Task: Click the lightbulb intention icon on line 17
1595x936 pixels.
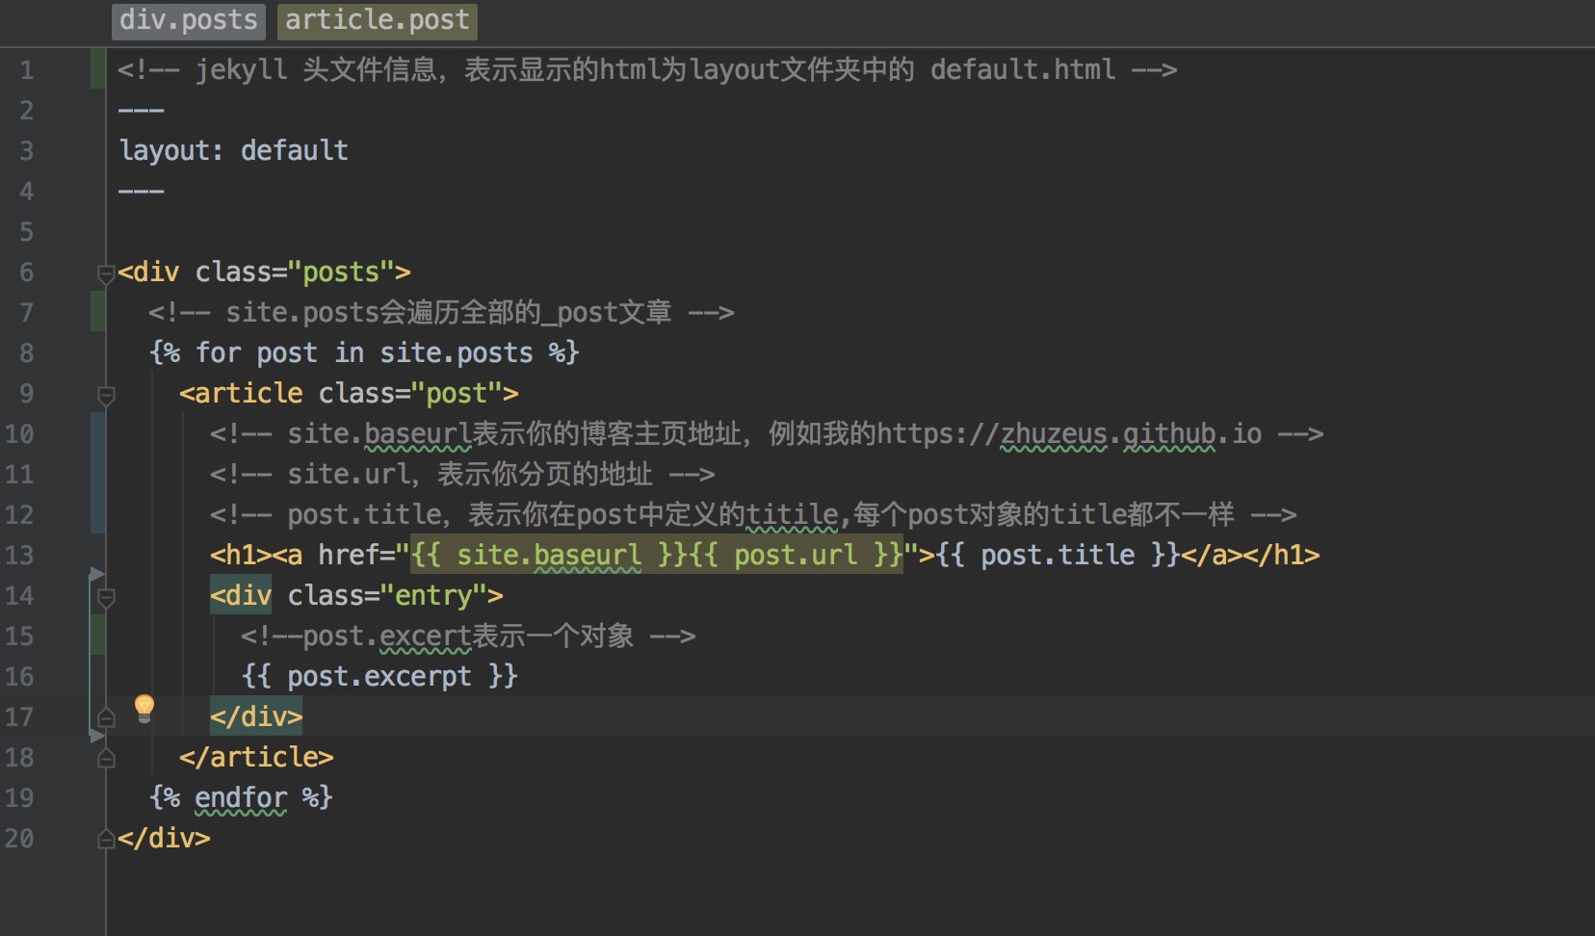Action: [x=144, y=708]
